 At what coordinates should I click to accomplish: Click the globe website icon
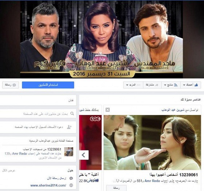tap(71, 185)
